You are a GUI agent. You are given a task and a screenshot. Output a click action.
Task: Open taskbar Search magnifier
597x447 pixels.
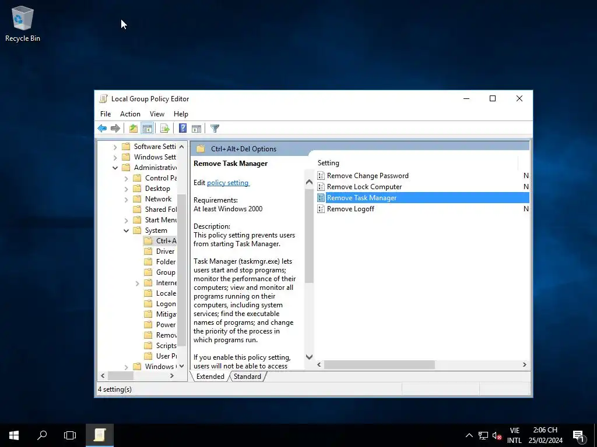pos(42,435)
